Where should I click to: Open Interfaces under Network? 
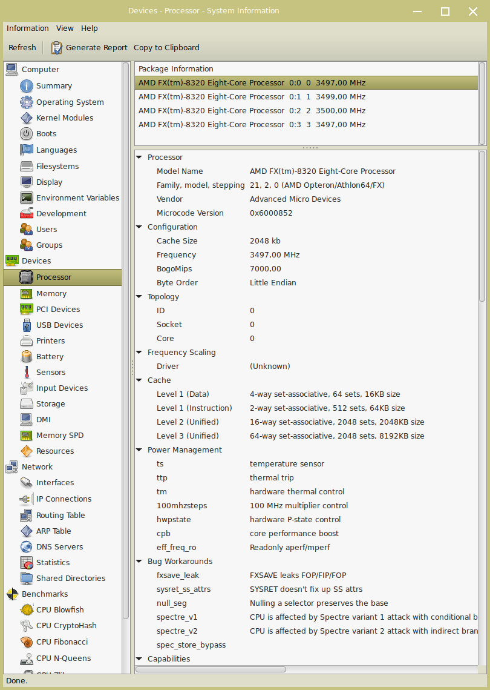click(55, 483)
